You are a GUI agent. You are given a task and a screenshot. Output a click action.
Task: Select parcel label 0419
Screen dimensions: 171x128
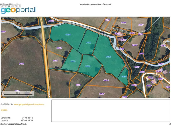73,61
